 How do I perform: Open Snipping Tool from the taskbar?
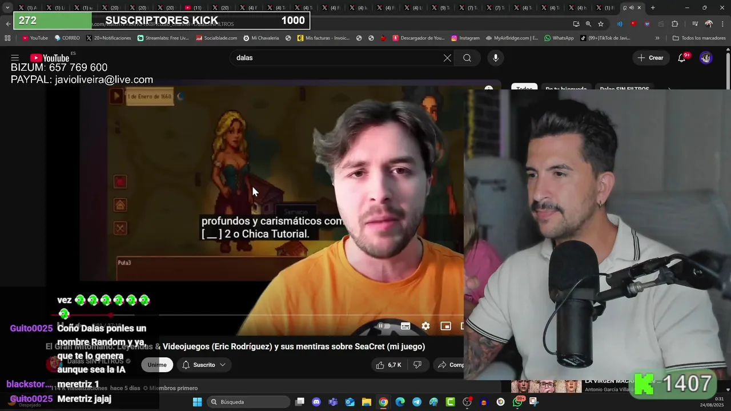534,402
